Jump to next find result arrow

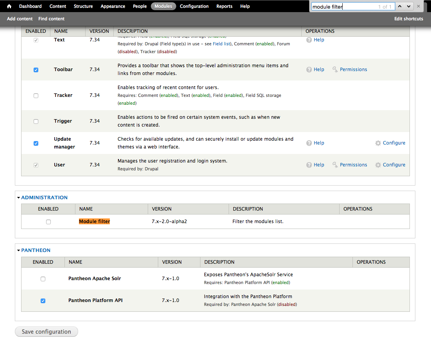tap(409, 6)
